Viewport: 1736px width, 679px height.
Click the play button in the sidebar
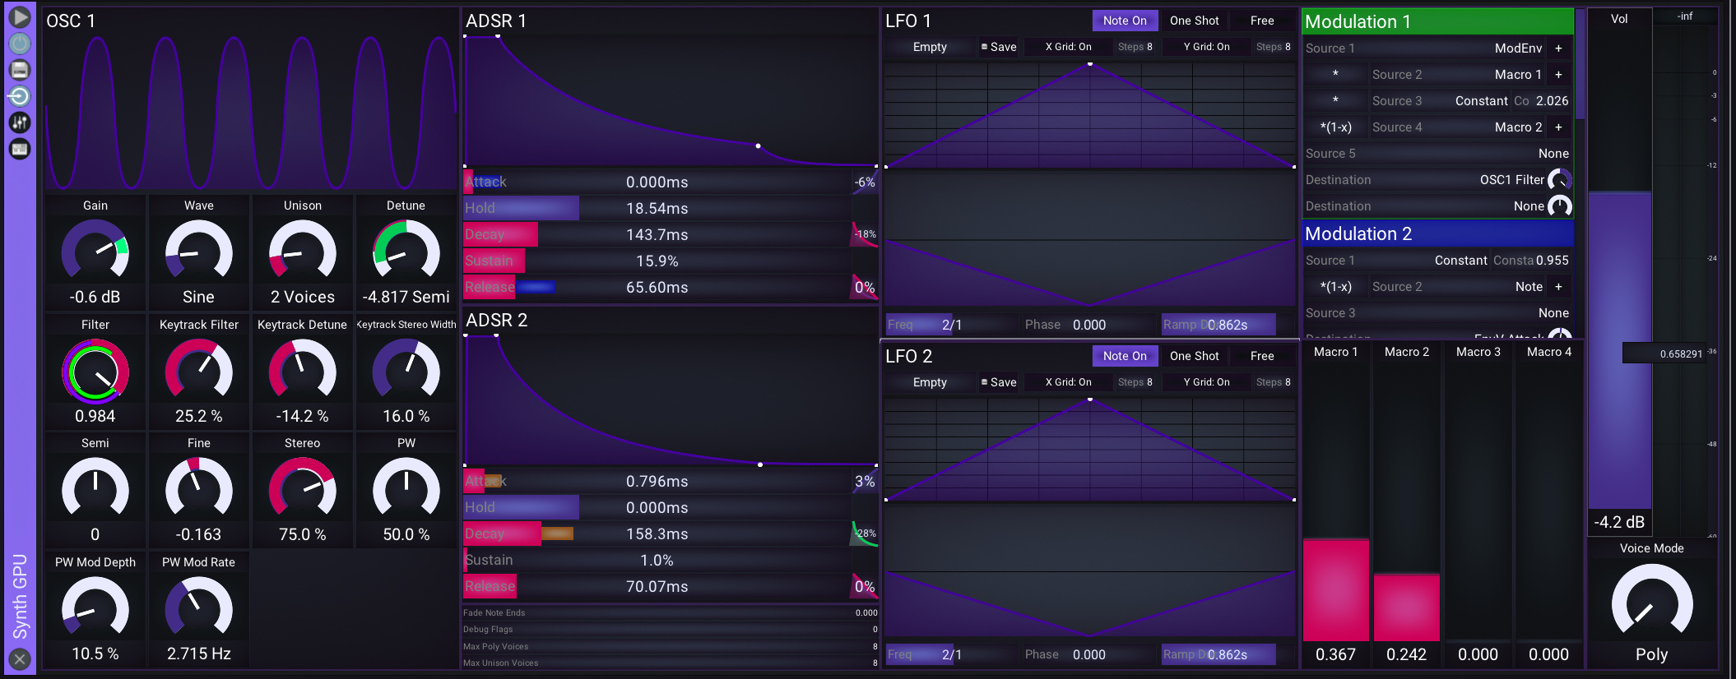pyautogui.click(x=20, y=16)
